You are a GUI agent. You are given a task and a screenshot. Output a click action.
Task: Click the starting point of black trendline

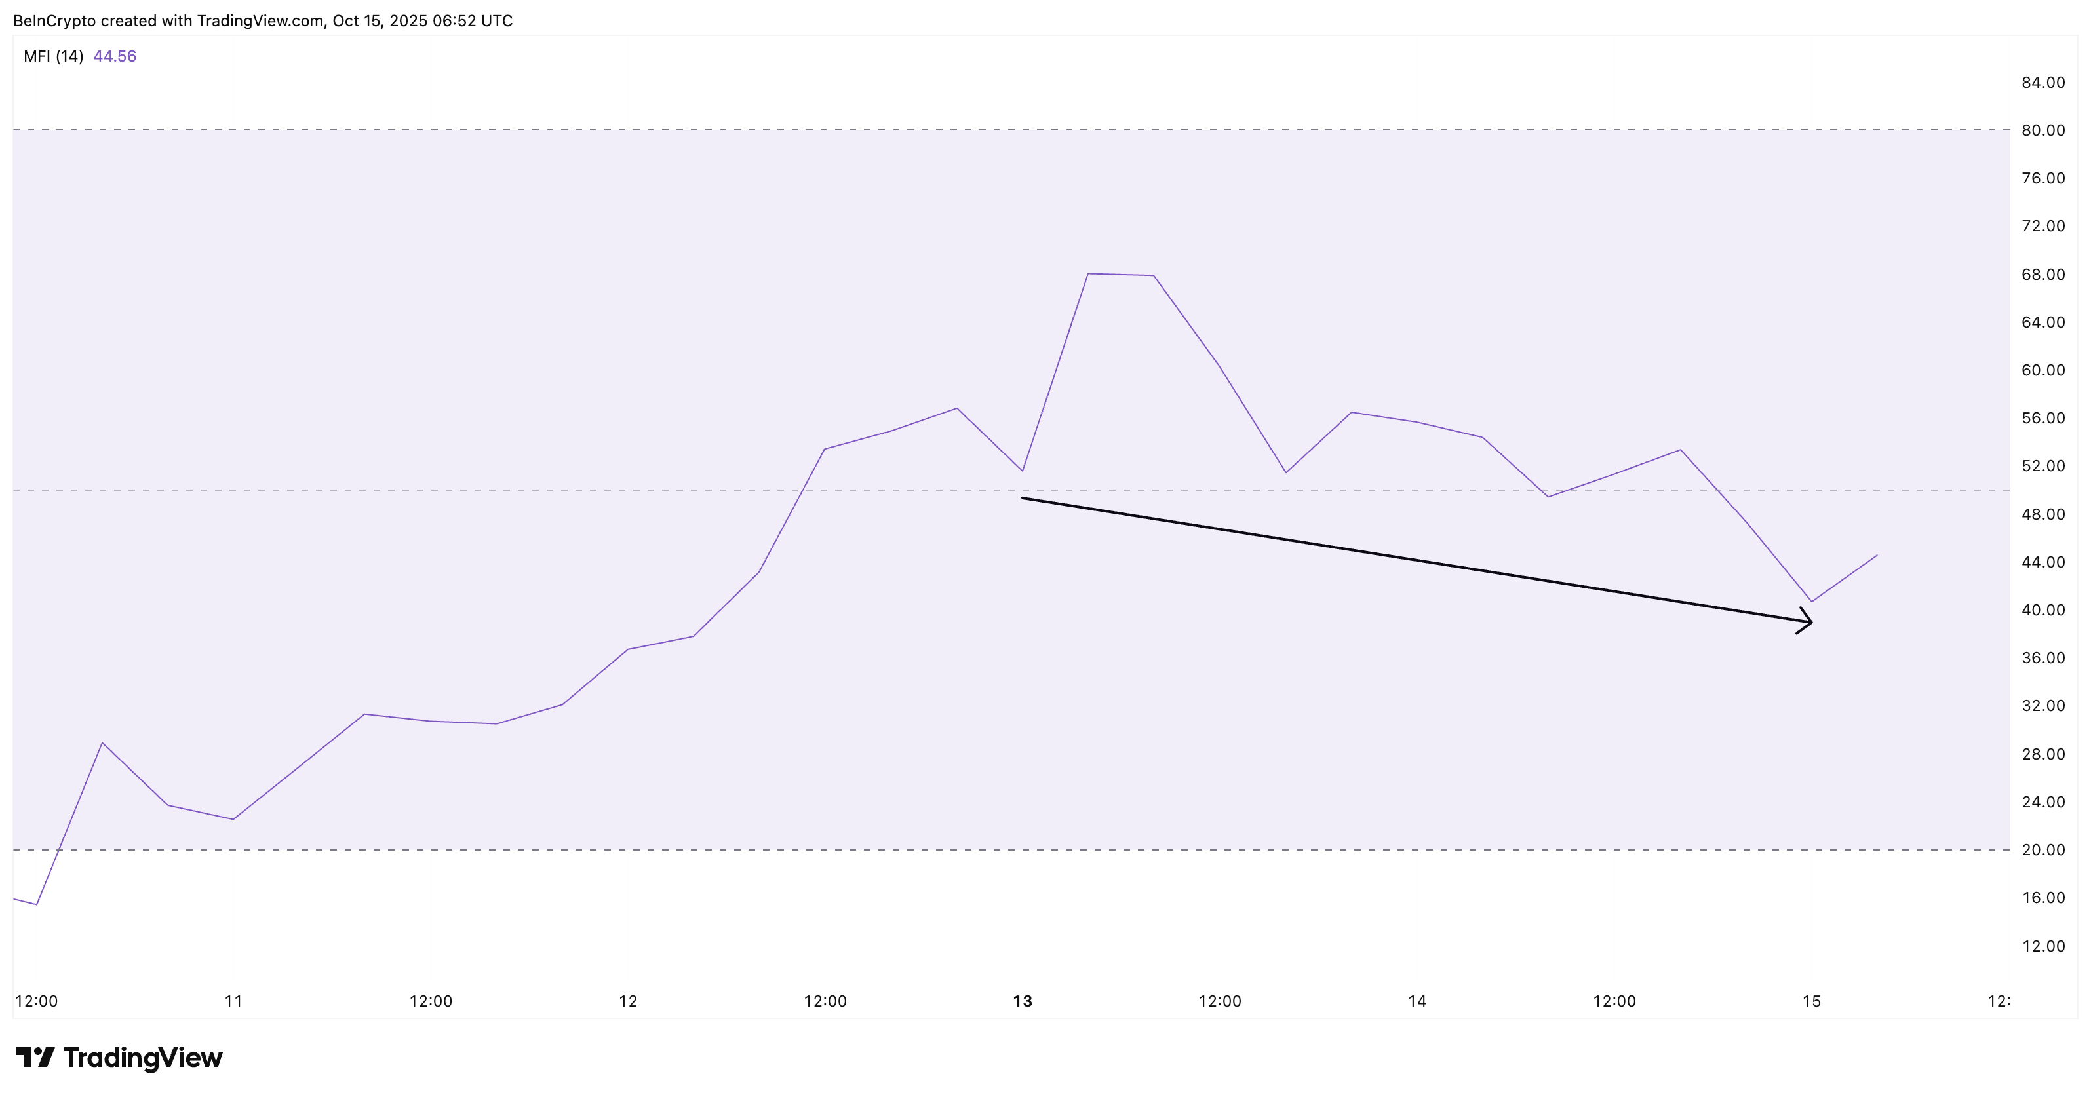point(1023,497)
